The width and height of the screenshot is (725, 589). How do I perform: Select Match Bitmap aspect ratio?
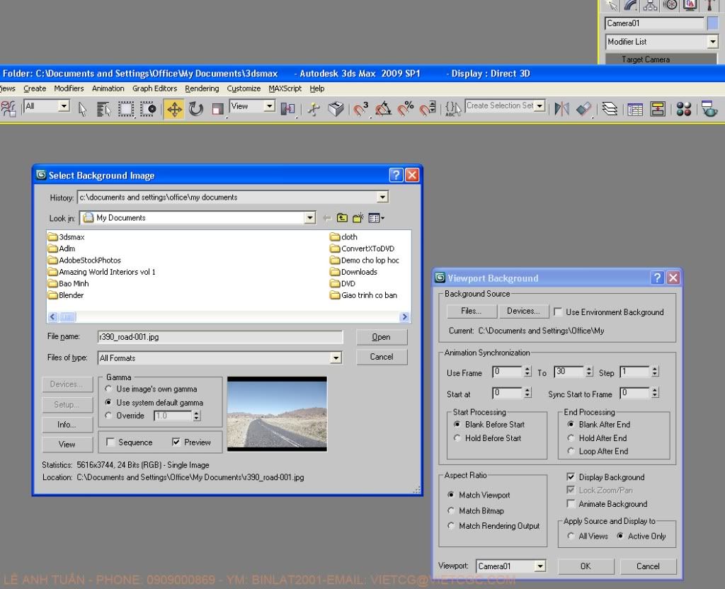coord(451,510)
